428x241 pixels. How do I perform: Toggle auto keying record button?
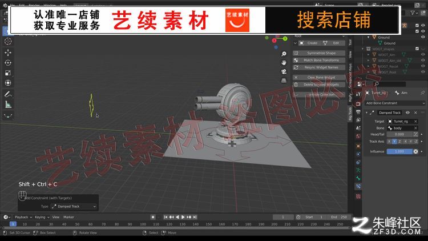153,217
